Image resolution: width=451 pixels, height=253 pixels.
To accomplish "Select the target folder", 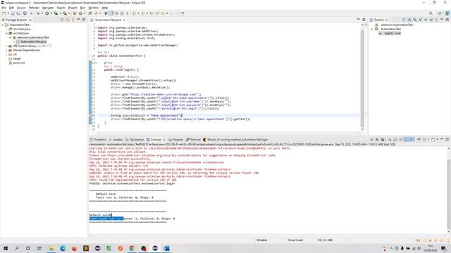I will [x=17, y=58].
